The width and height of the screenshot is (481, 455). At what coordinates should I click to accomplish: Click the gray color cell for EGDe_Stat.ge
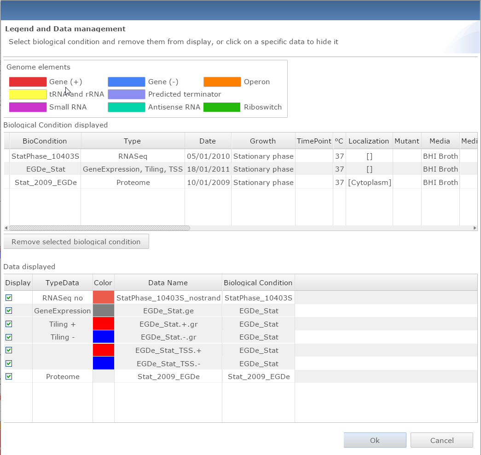(104, 311)
